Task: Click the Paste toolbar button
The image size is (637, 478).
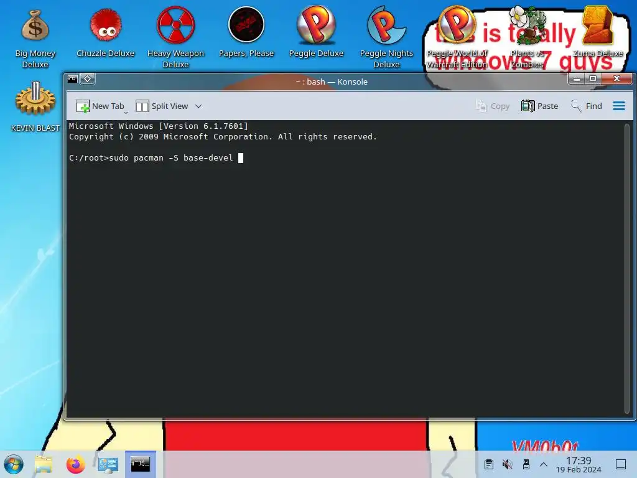Action: tap(539, 106)
